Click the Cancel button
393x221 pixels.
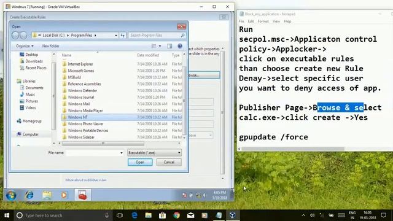169,162
